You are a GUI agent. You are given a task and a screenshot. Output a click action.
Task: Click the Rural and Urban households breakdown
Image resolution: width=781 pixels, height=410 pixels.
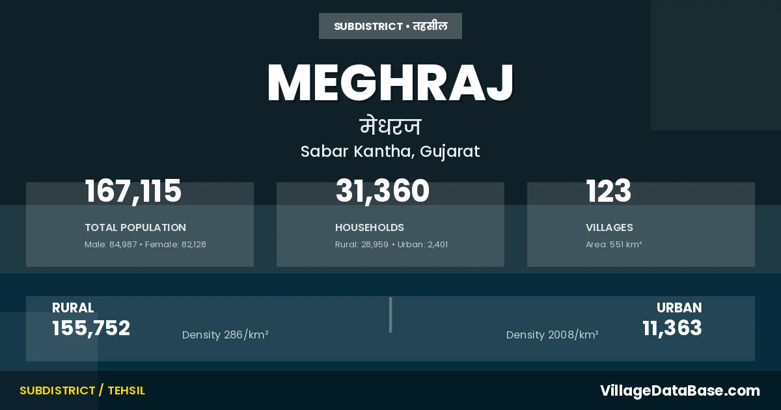pyautogui.click(x=391, y=245)
